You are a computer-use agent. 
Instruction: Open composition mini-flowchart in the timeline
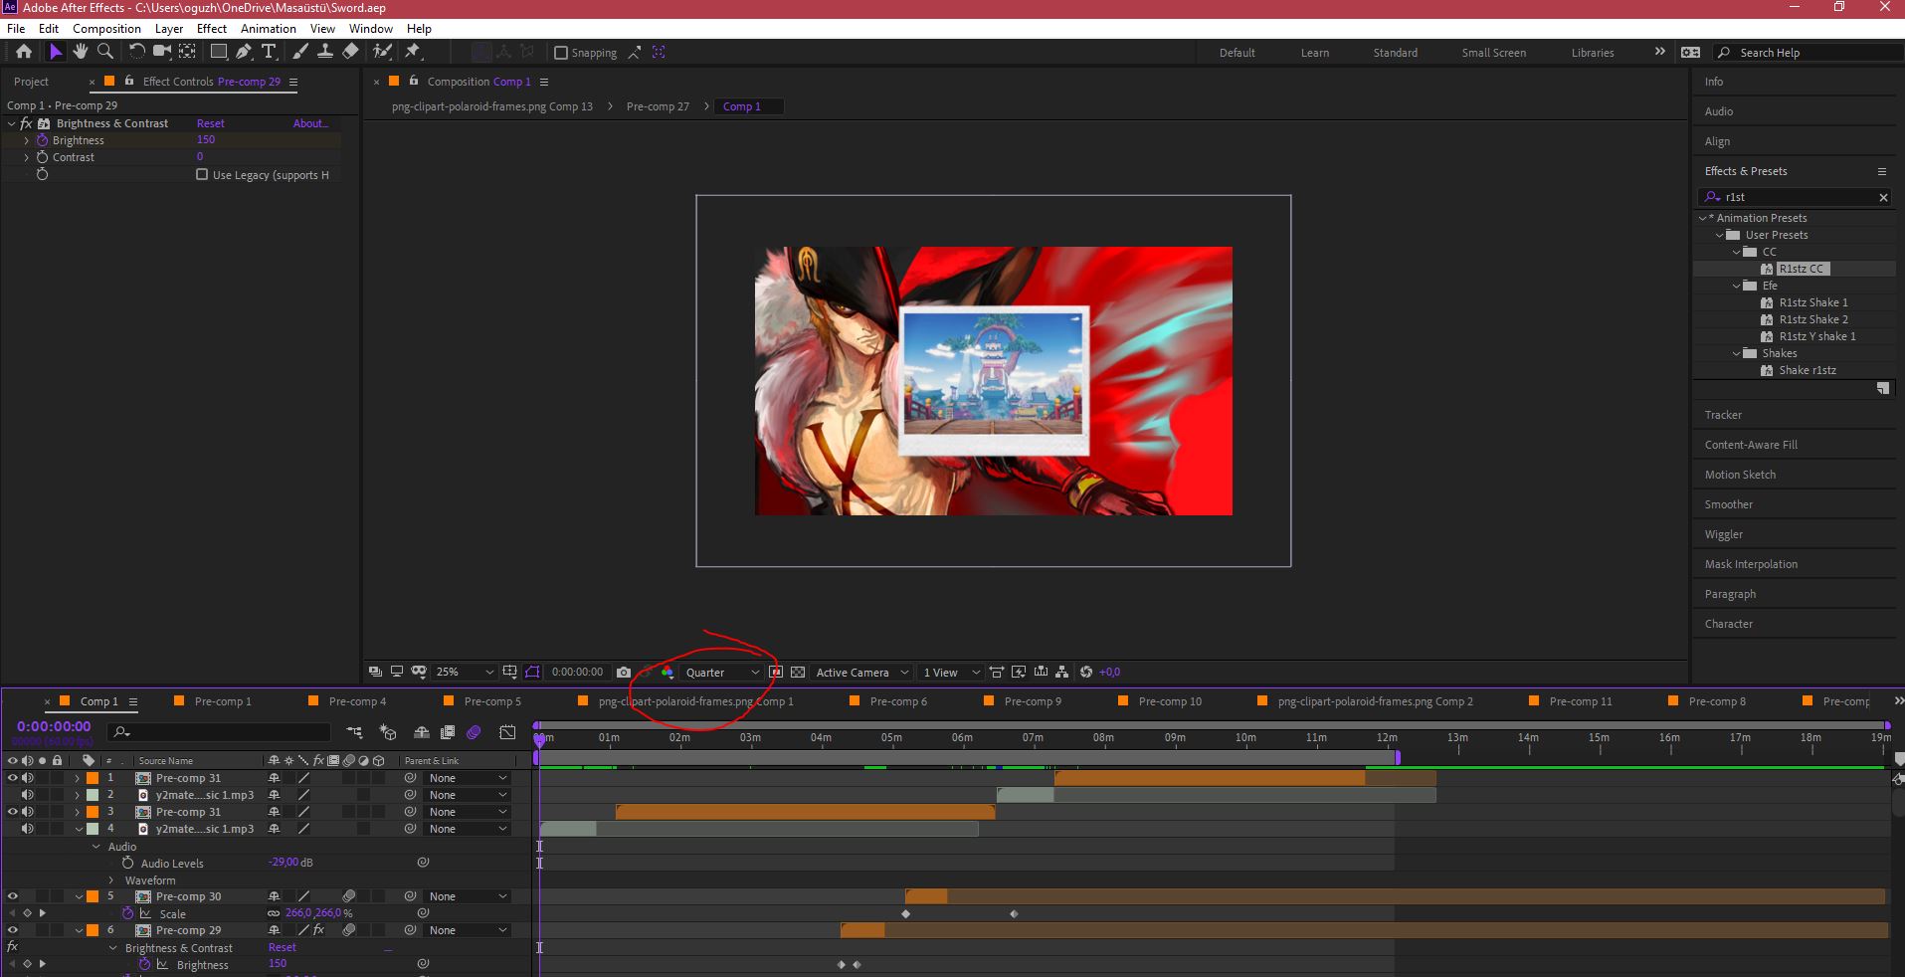355,732
